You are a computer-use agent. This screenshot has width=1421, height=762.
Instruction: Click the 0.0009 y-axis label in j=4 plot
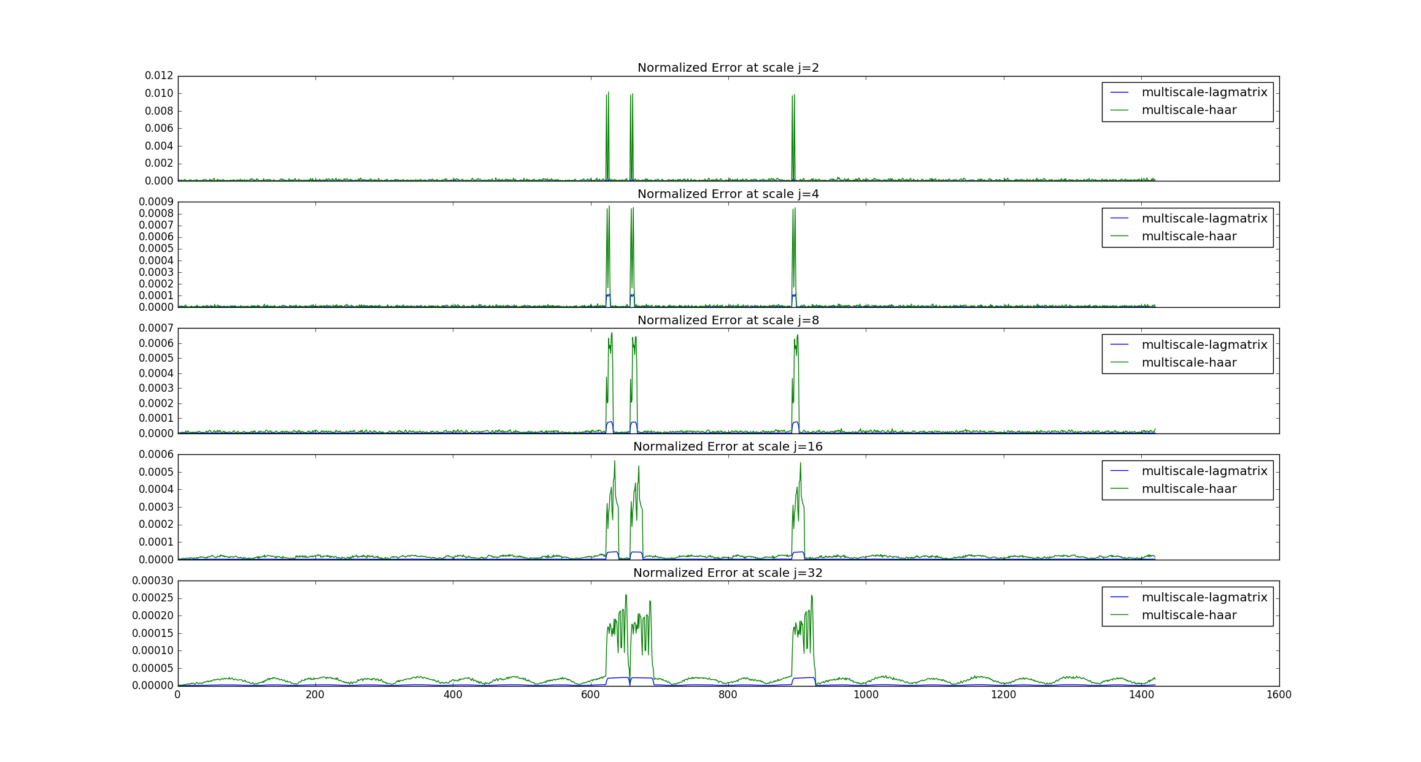pyautogui.click(x=156, y=202)
